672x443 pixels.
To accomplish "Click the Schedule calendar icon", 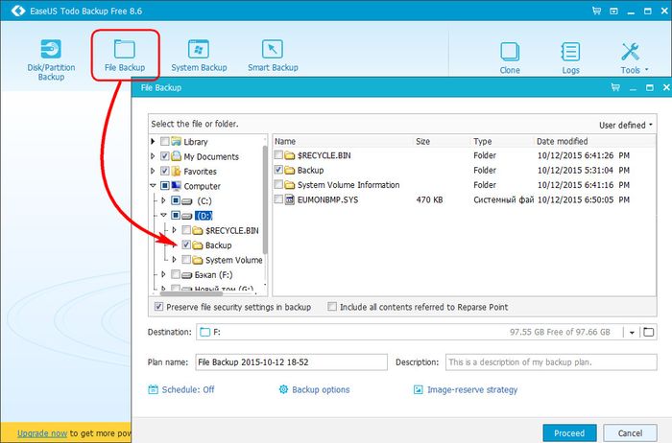I will (153, 389).
